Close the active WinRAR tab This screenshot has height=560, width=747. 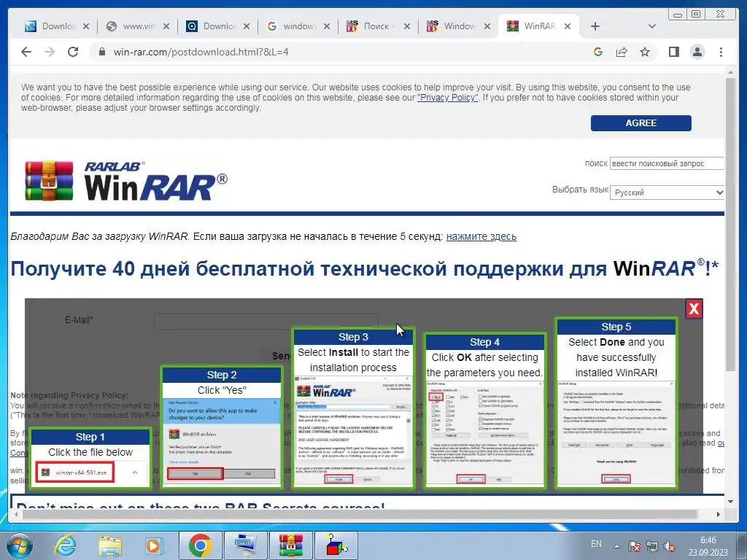coord(568,26)
